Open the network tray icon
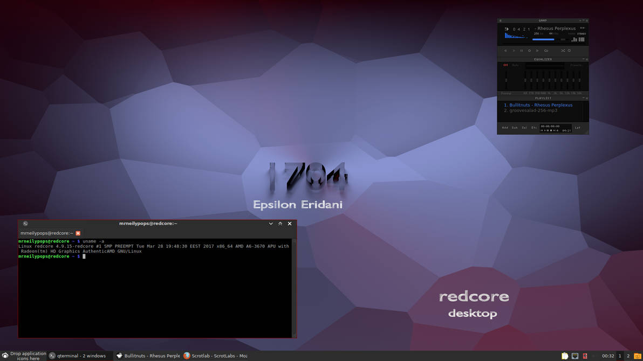 pos(575,356)
